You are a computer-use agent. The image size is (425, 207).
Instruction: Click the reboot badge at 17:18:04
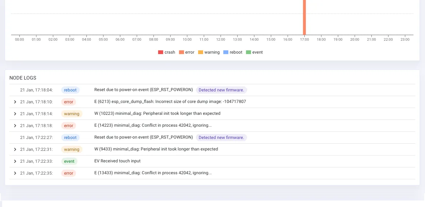(70, 90)
